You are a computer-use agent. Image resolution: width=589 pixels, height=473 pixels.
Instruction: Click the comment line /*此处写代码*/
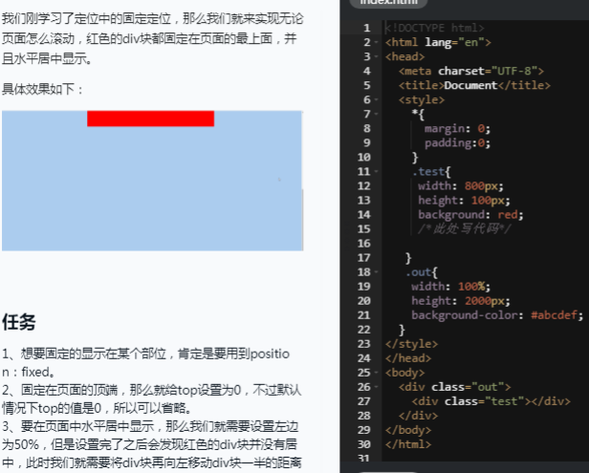pyautogui.click(x=465, y=228)
